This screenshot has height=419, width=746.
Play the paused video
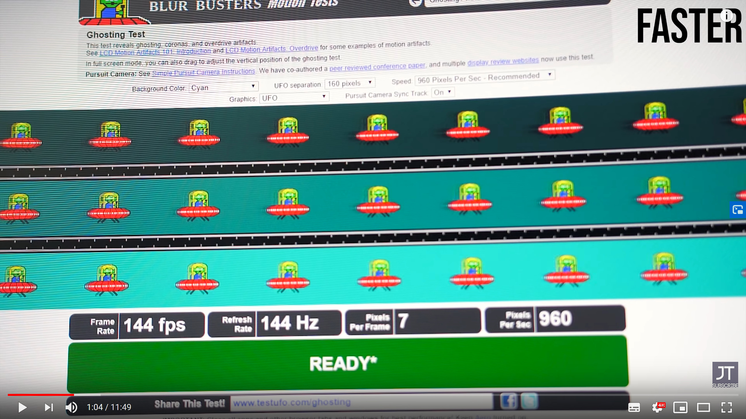tap(22, 407)
